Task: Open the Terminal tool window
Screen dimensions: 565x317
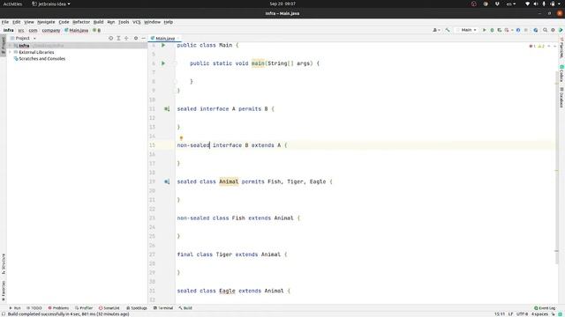Action: [x=163, y=308]
